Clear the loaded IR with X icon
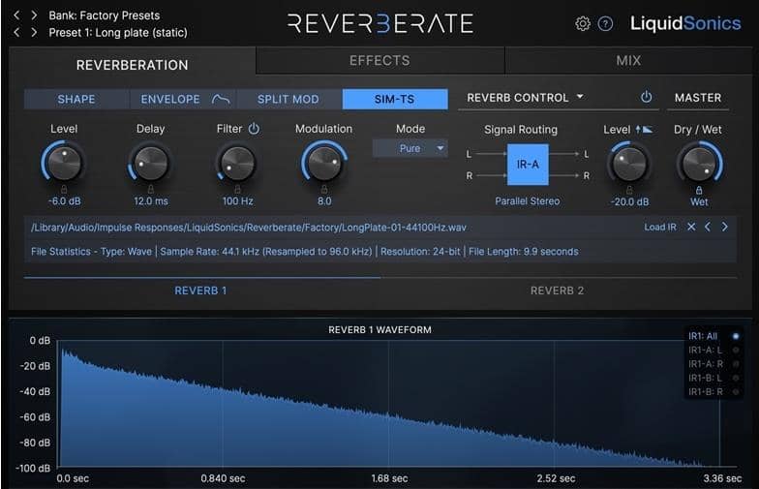Viewport: 759px width, 489px height. tap(691, 227)
